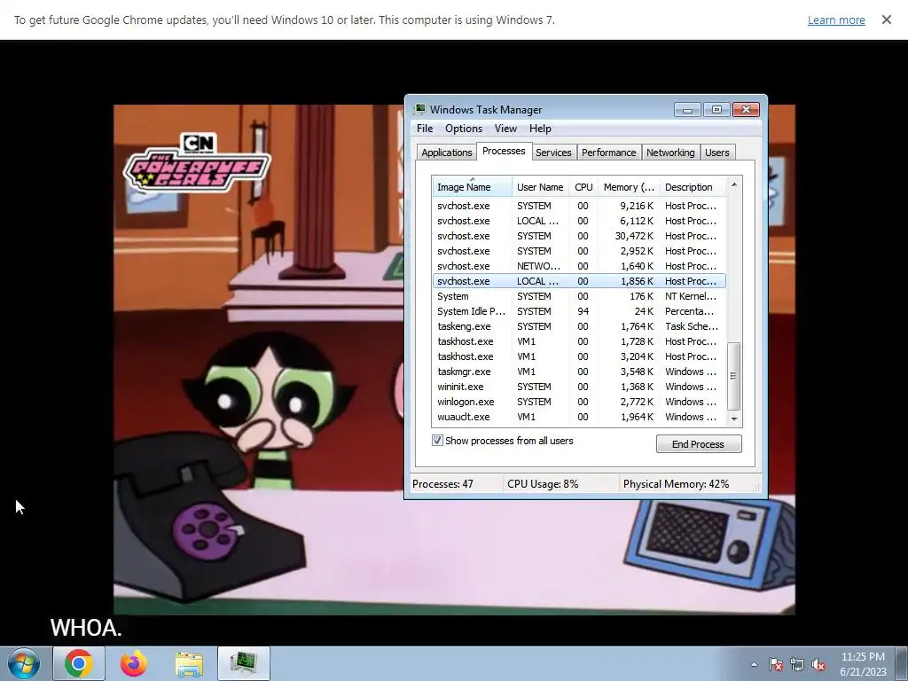
Task: Select the System Idle P... process row
Action: click(x=579, y=311)
